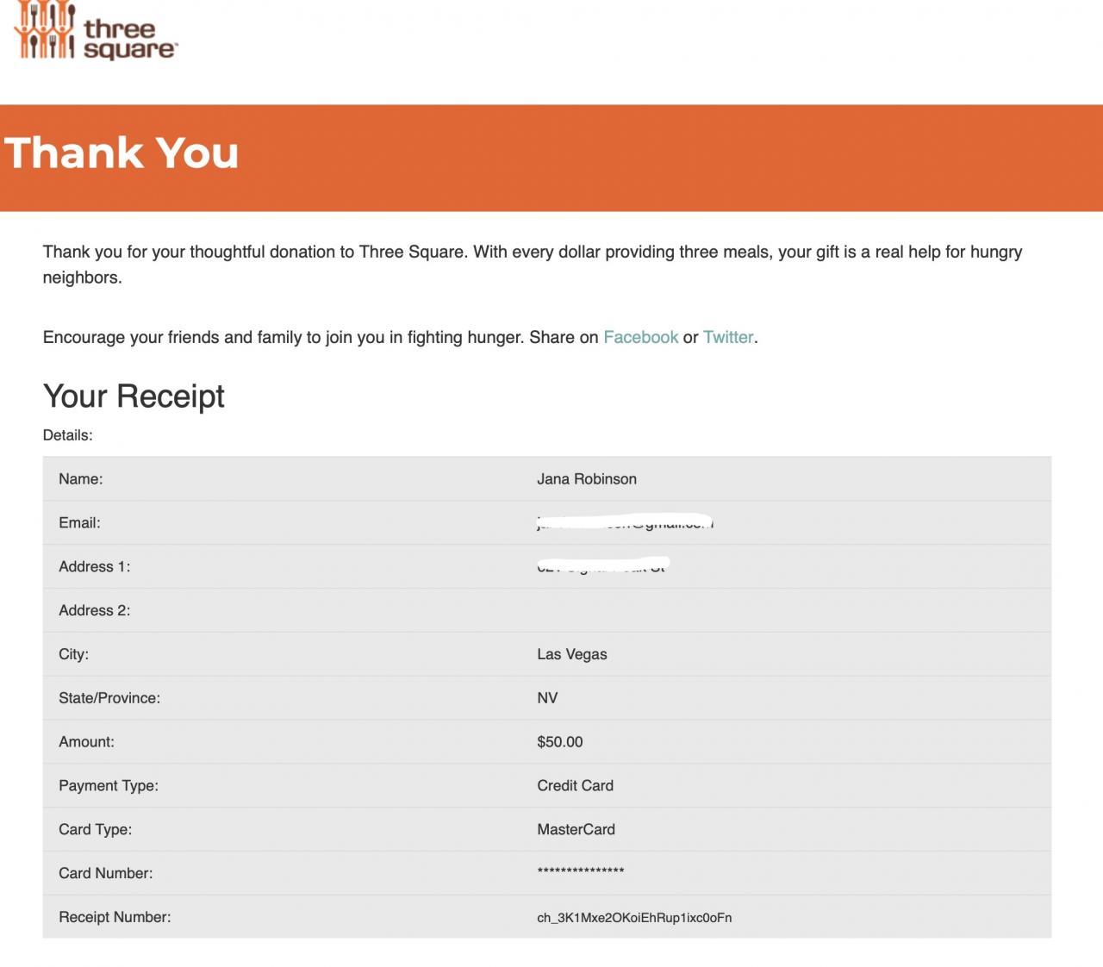The width and height of the screenshot is (1103, 967).
Task: Click the redacted Address 1 value
Action: (x=601, y=566)
